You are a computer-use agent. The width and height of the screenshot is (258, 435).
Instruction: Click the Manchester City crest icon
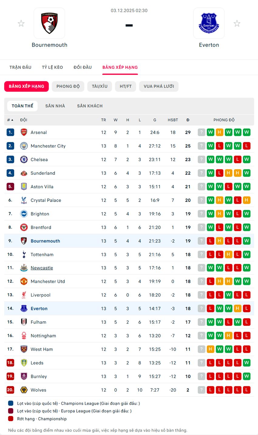point(24,146)
